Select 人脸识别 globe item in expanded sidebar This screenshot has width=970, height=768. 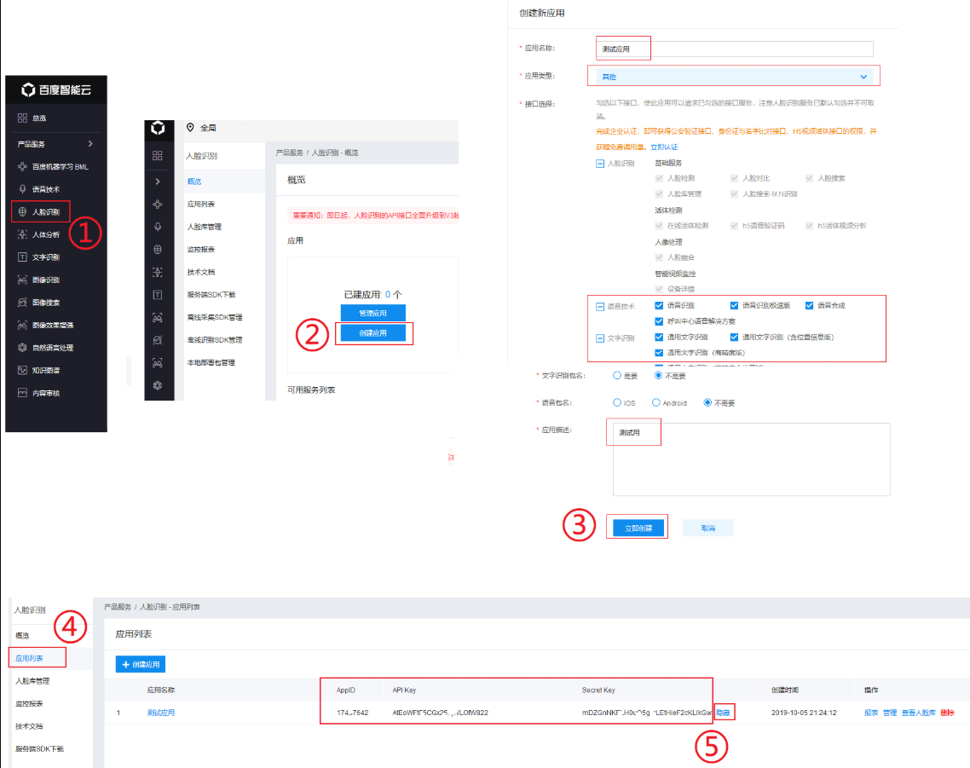(40, 211)
